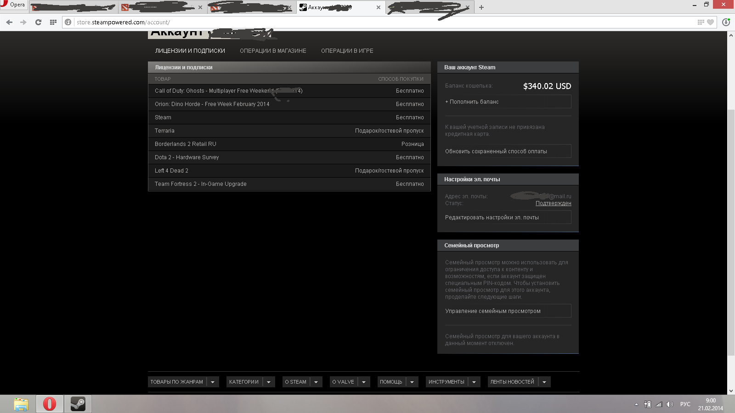Image resolution: width=735 pixels, height=413 pixels.
Task: Select the Лицензии и подписки tab
Action: [190, 51]
